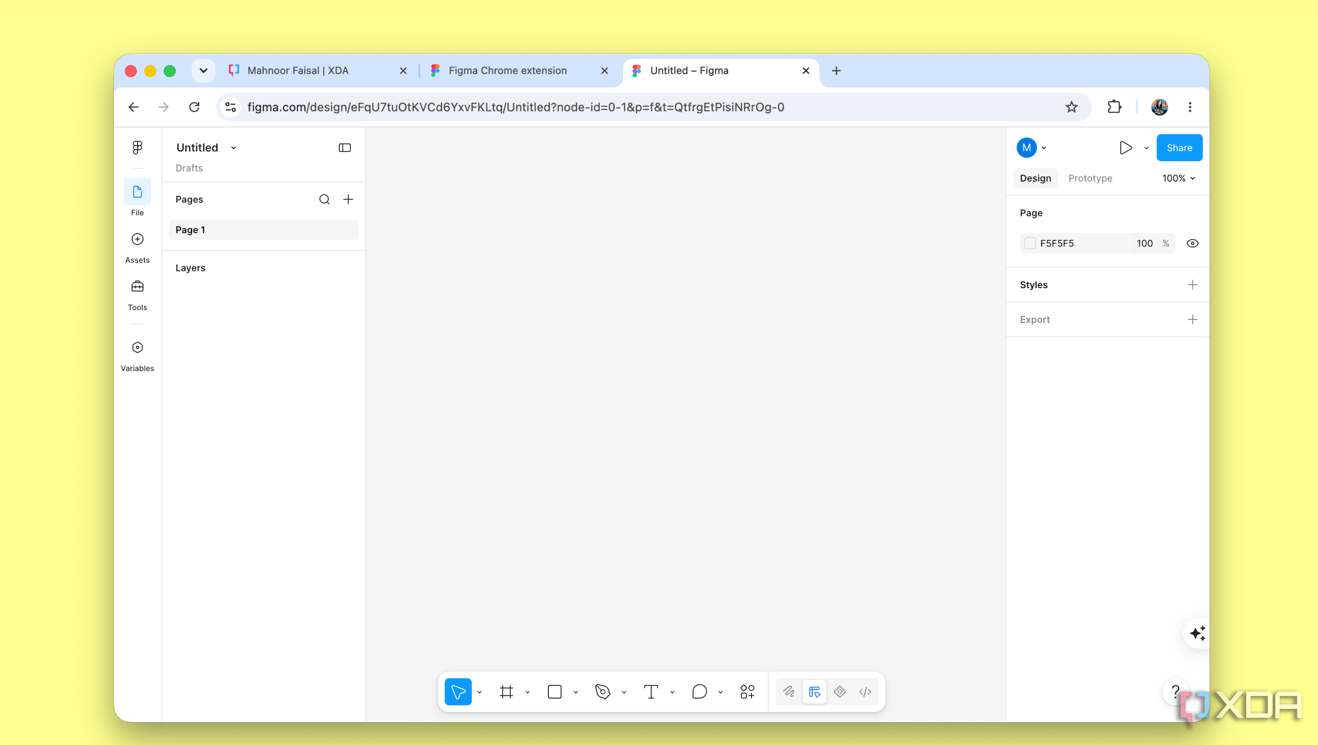
Task: Select the Rectangle shape tool
Action: click(554, 692)
